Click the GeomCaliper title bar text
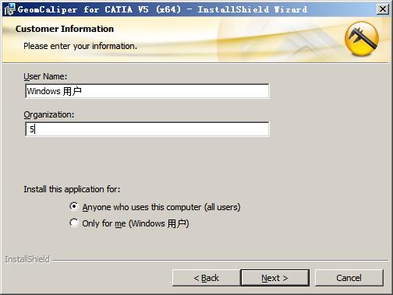393x295 pixels. (163, 9)
